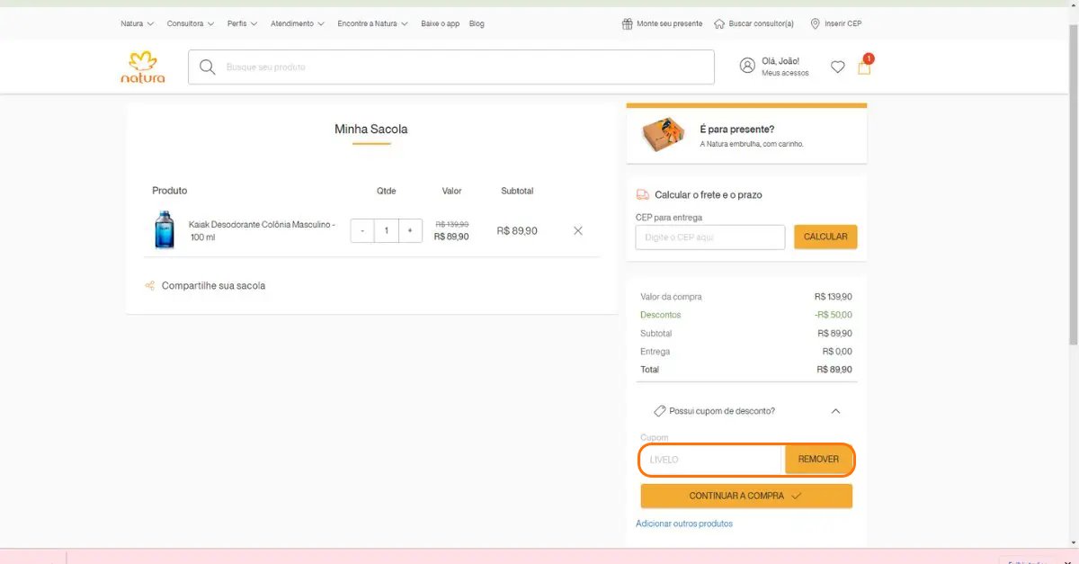Click the search magnifier icon
The image size is (1079, 564).
(x=208, y=67)
